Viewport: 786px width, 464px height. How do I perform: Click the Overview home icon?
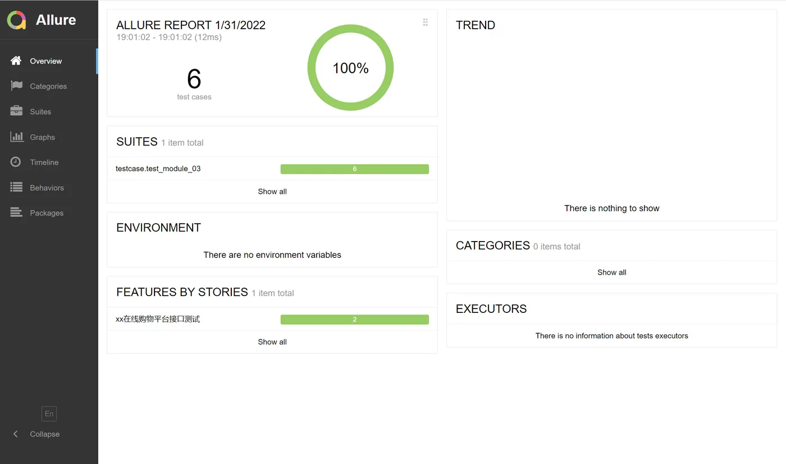point(16,61)
